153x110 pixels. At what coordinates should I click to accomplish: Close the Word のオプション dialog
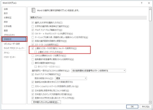pos(149,3)
